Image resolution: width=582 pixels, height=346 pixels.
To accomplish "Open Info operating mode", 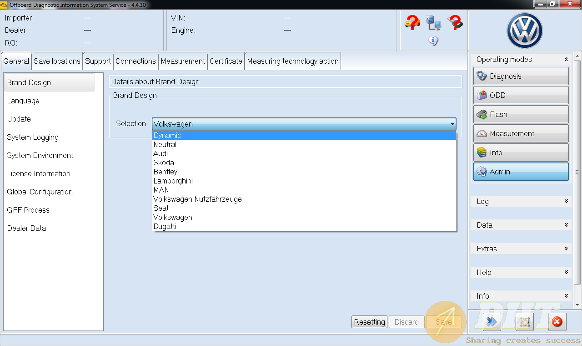I will click(521, 153).
